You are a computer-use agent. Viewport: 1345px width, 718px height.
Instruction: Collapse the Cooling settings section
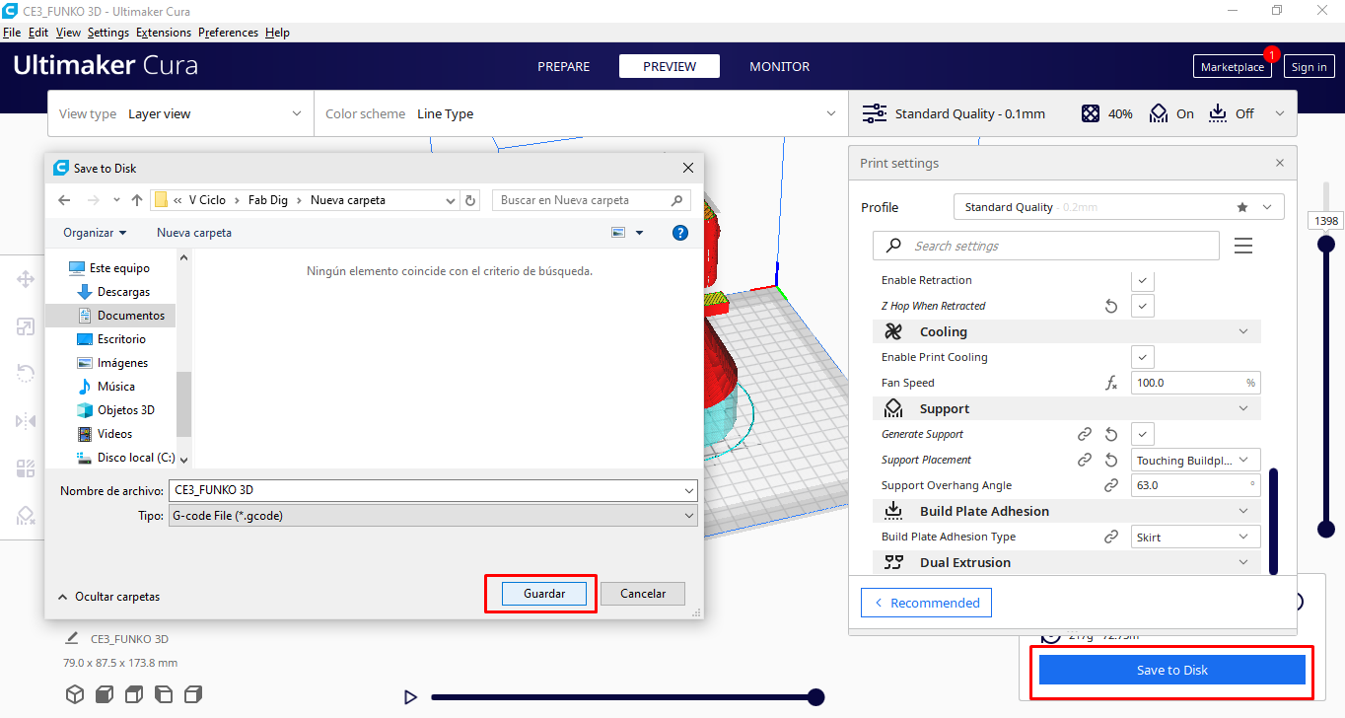(1067, 331)
